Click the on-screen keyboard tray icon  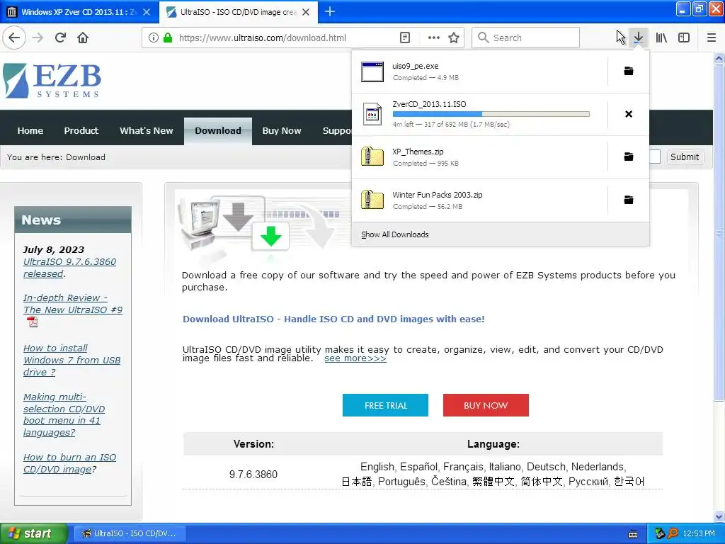tap(633, 534)
